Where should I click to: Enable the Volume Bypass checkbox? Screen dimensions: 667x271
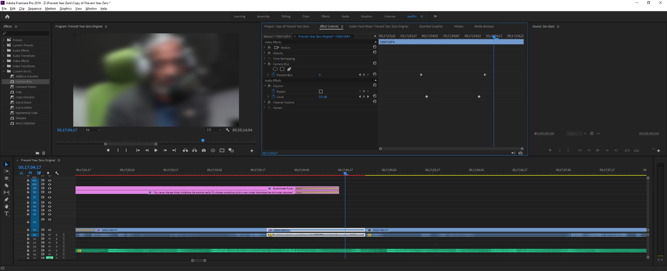pos(321,91)
